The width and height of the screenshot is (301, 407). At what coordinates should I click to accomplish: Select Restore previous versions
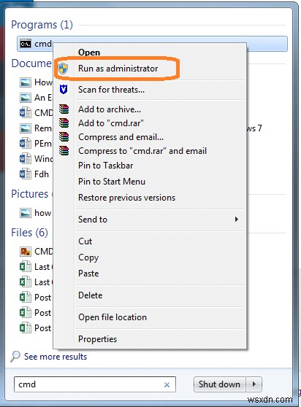126,198
